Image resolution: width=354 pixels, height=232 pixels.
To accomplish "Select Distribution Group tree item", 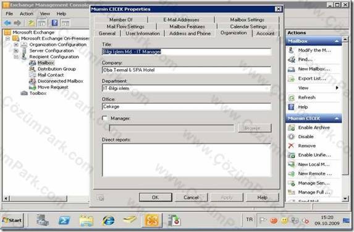I will point(56,69).
